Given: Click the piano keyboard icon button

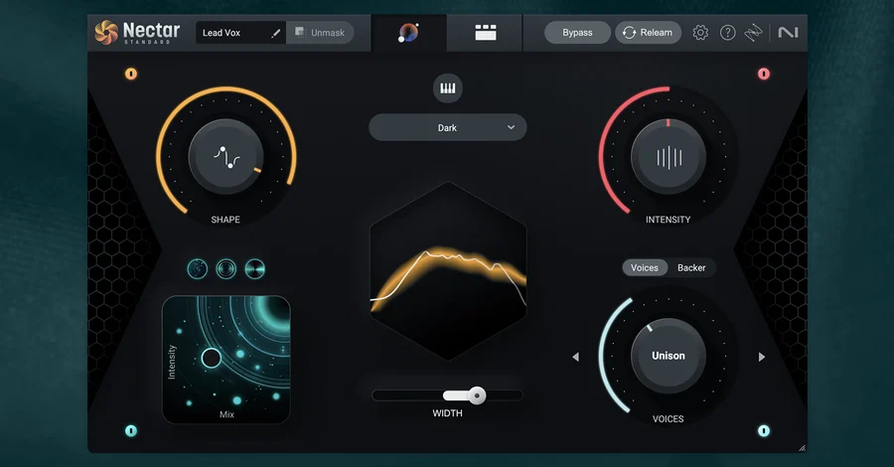Looking at the screenshot, I should [448, 87].
